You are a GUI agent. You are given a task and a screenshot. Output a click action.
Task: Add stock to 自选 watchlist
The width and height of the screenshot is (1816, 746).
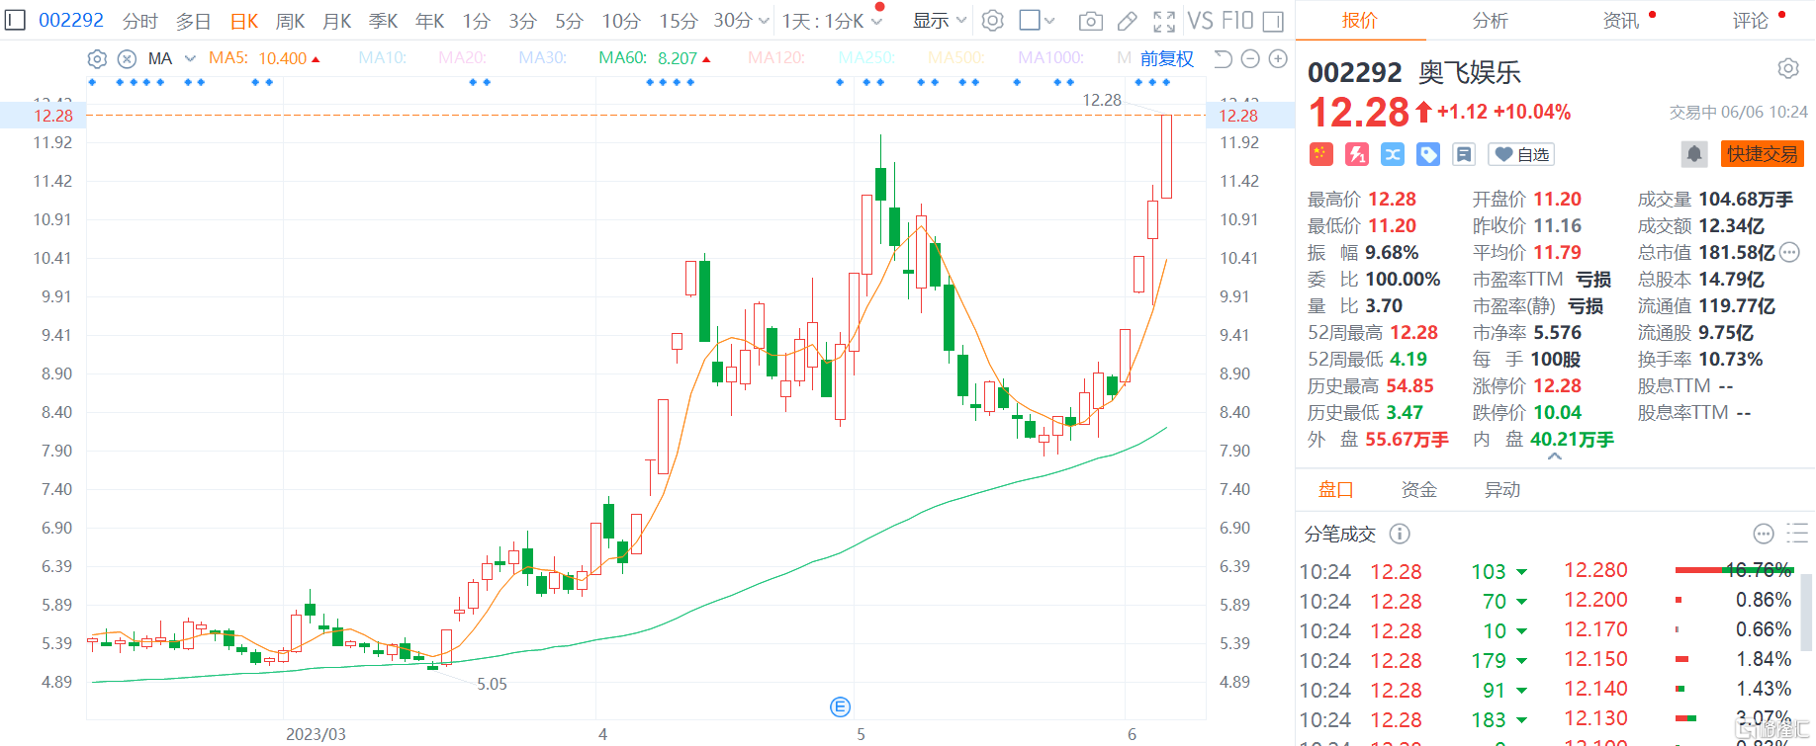click(1521, 154)
